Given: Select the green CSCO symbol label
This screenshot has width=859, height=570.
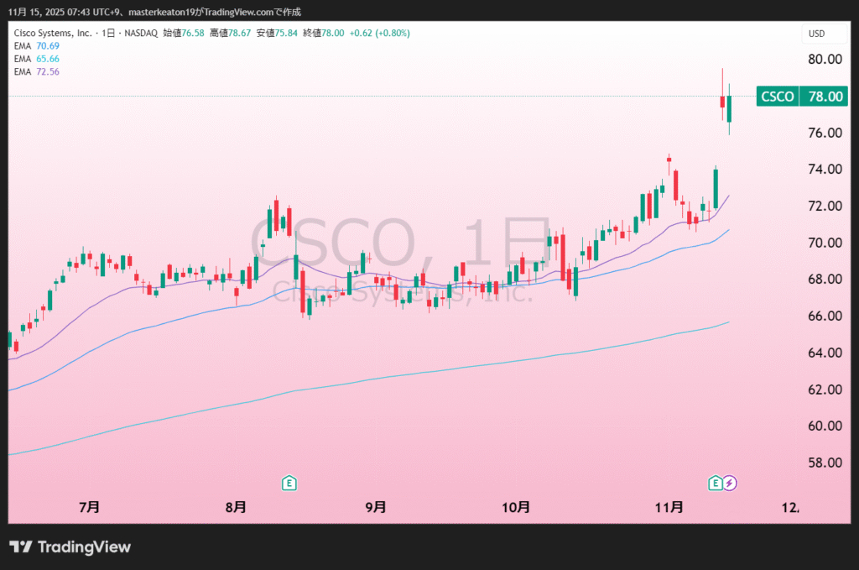Looking at the screenshot, I should click(777, 97).
